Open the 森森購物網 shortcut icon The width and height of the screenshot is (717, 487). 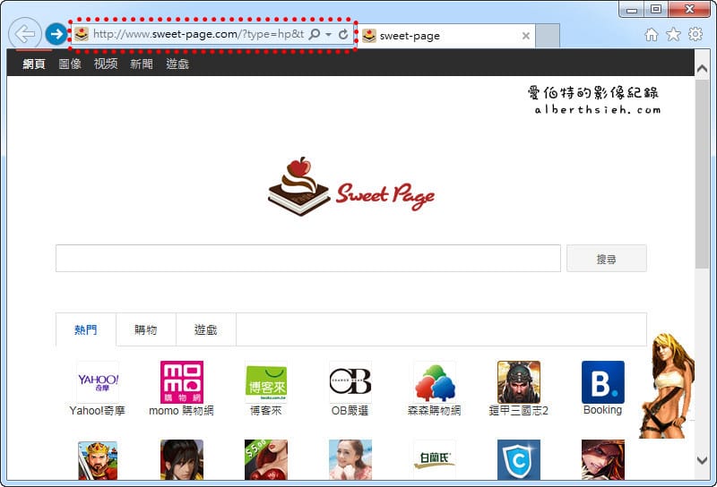click(x=435, y=382)
